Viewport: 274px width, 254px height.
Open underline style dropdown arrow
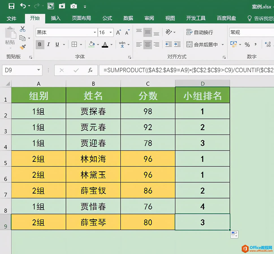pos(64,45)
